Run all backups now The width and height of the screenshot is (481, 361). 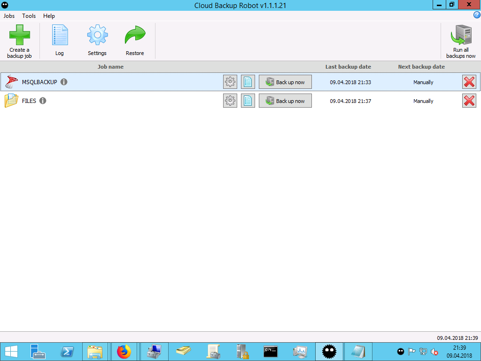460,36
